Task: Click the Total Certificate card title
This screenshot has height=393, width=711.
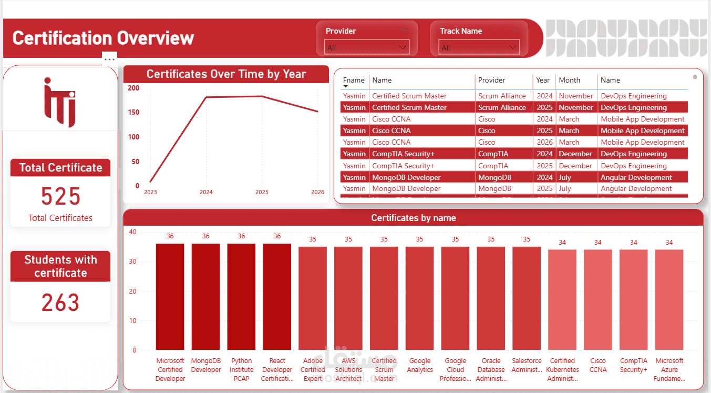Action: 60,168
